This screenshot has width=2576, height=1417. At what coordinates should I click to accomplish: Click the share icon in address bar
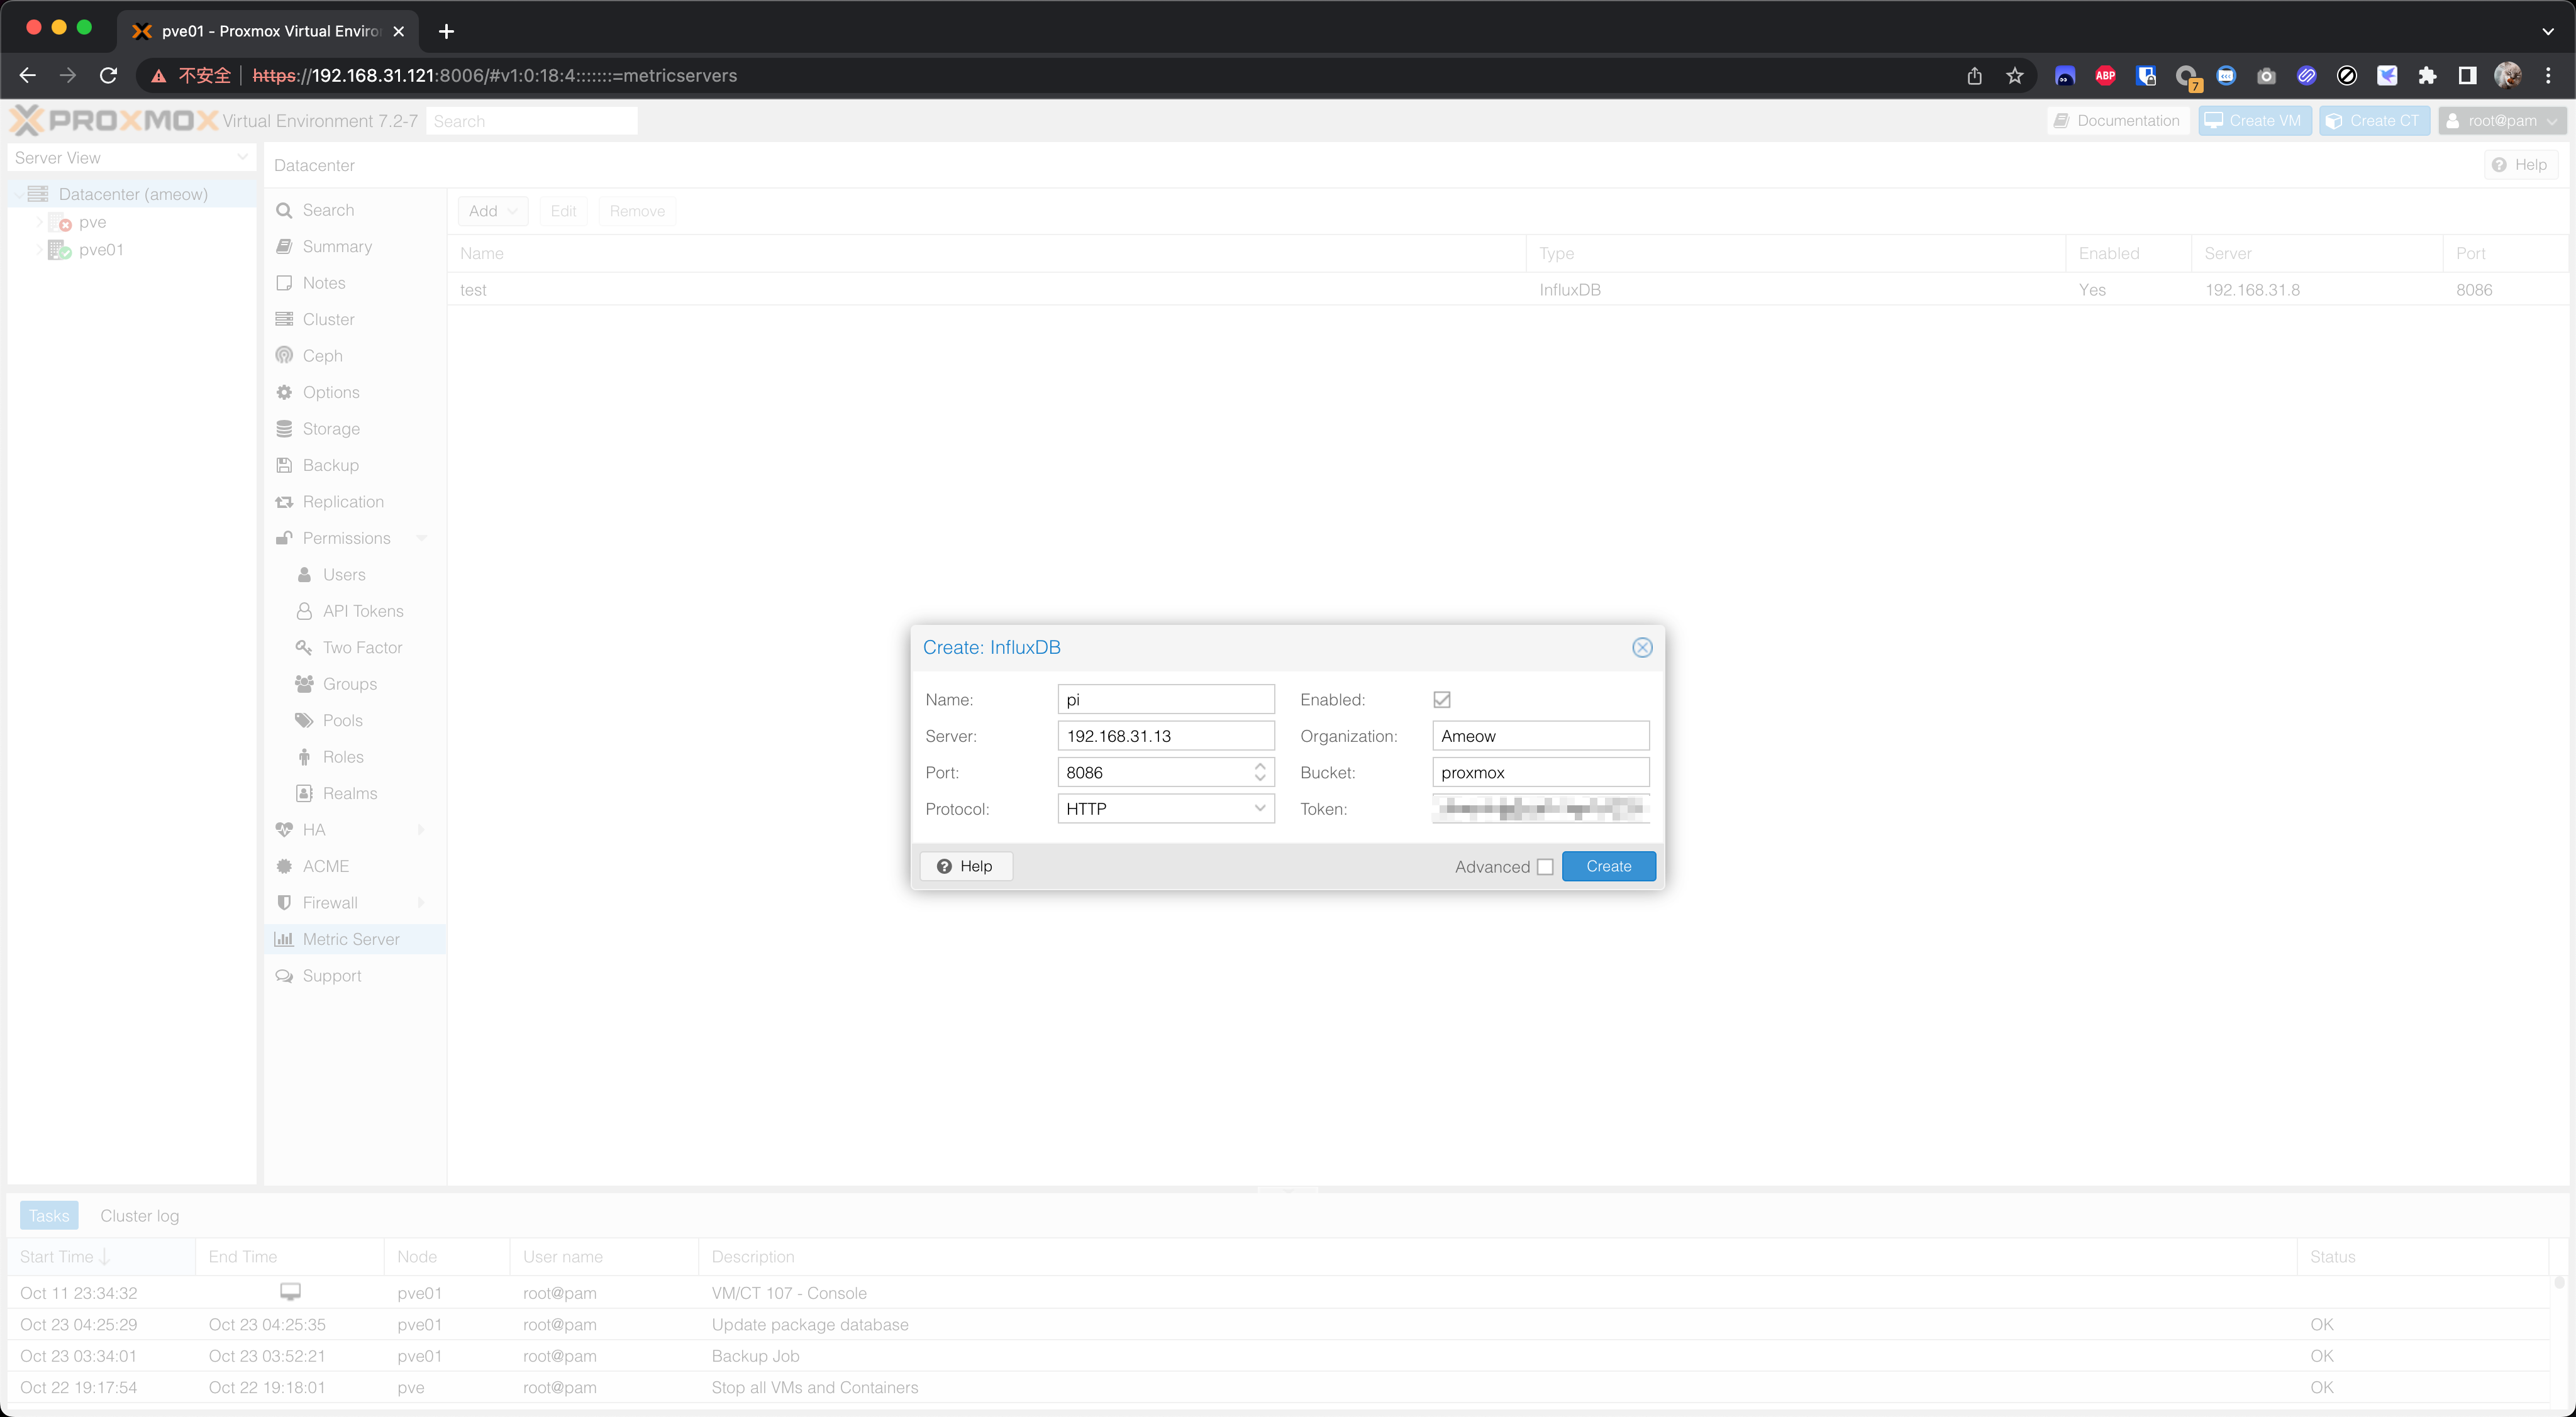click(x=1974, y=76)
